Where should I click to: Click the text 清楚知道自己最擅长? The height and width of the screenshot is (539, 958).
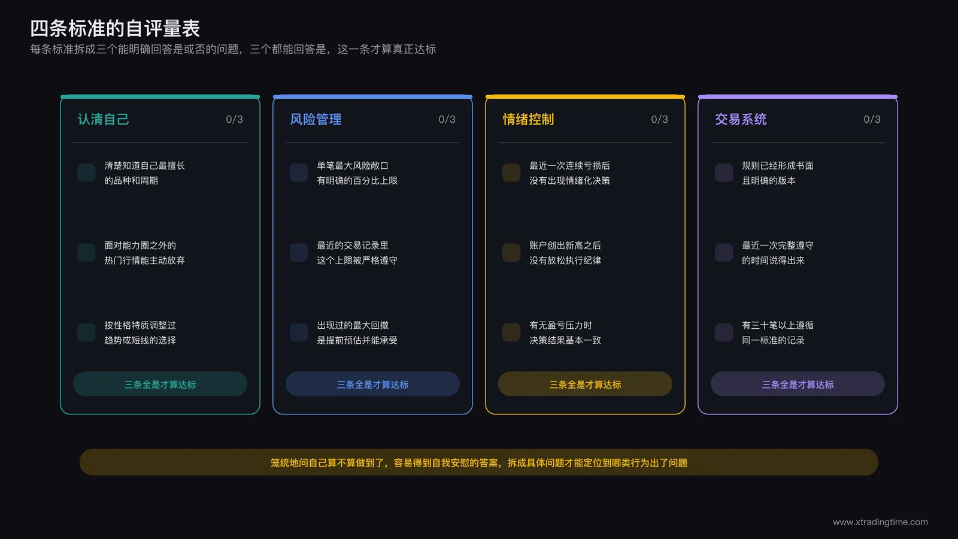(144, 165)
